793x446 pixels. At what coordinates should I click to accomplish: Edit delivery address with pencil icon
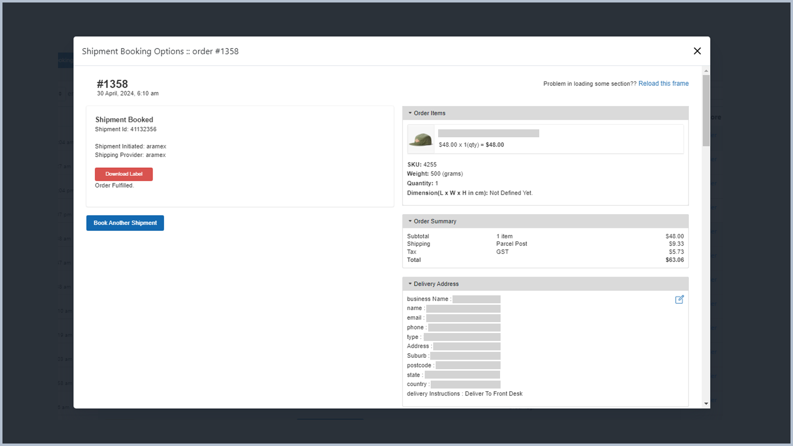coord(680,299)
